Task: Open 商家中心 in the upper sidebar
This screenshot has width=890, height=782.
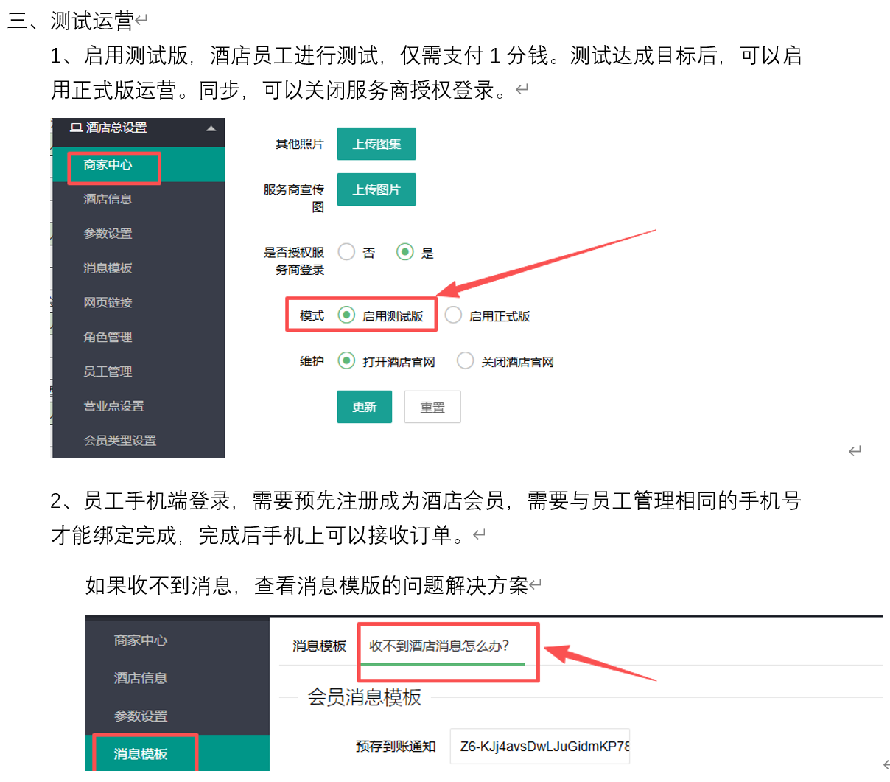Action: click(108, 165)
